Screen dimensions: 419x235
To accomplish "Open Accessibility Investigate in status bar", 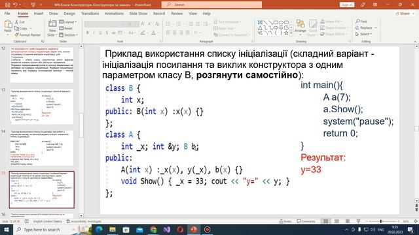I will pyautogui.click(x=84, y=221).
